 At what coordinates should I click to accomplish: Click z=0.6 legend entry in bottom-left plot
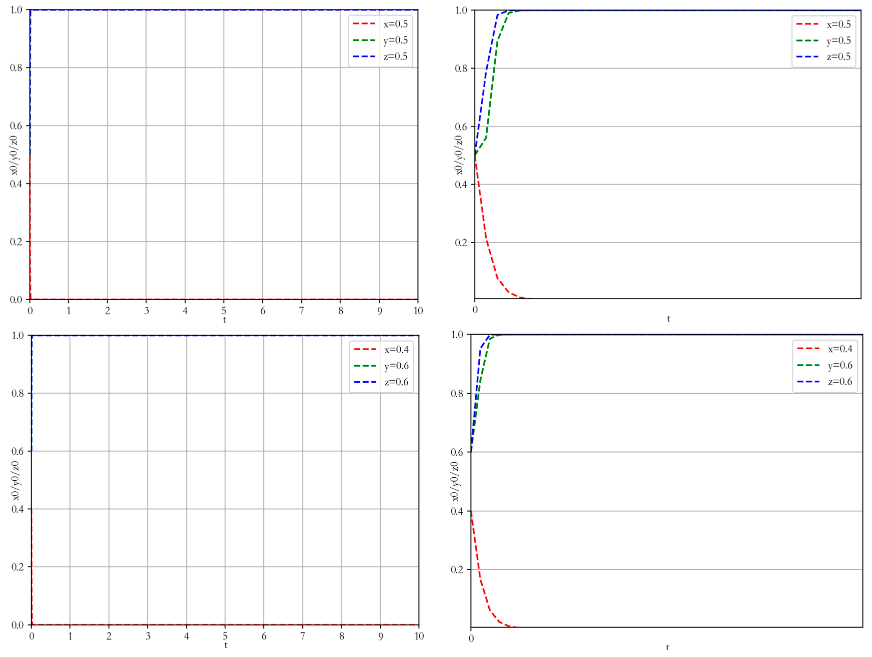(x=382, y=382)
